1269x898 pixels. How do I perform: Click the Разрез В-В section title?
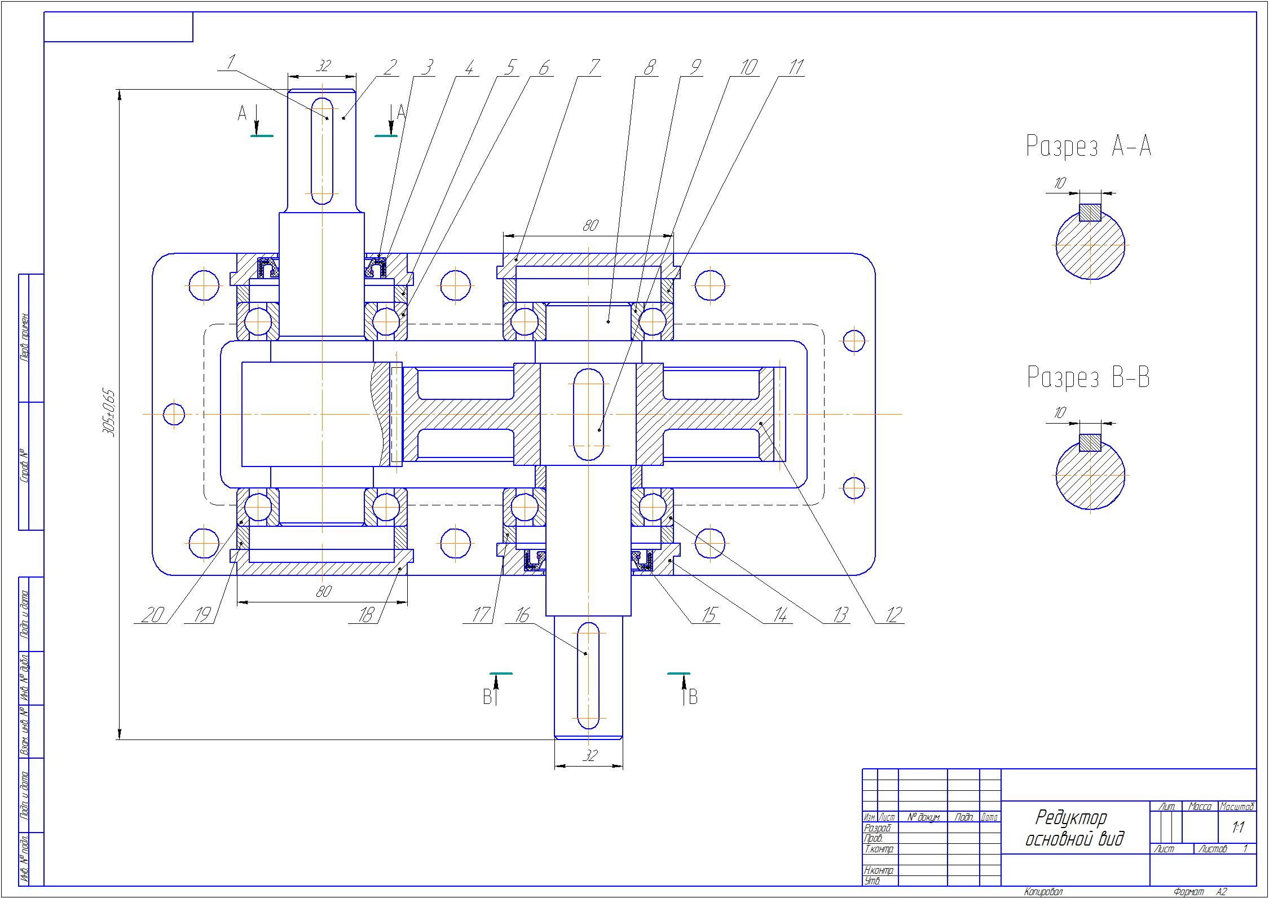click(x=1088, y=377)
